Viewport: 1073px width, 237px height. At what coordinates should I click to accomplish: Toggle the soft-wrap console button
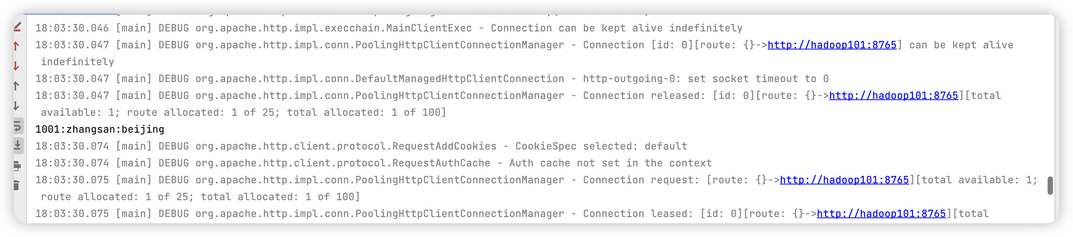17,126
